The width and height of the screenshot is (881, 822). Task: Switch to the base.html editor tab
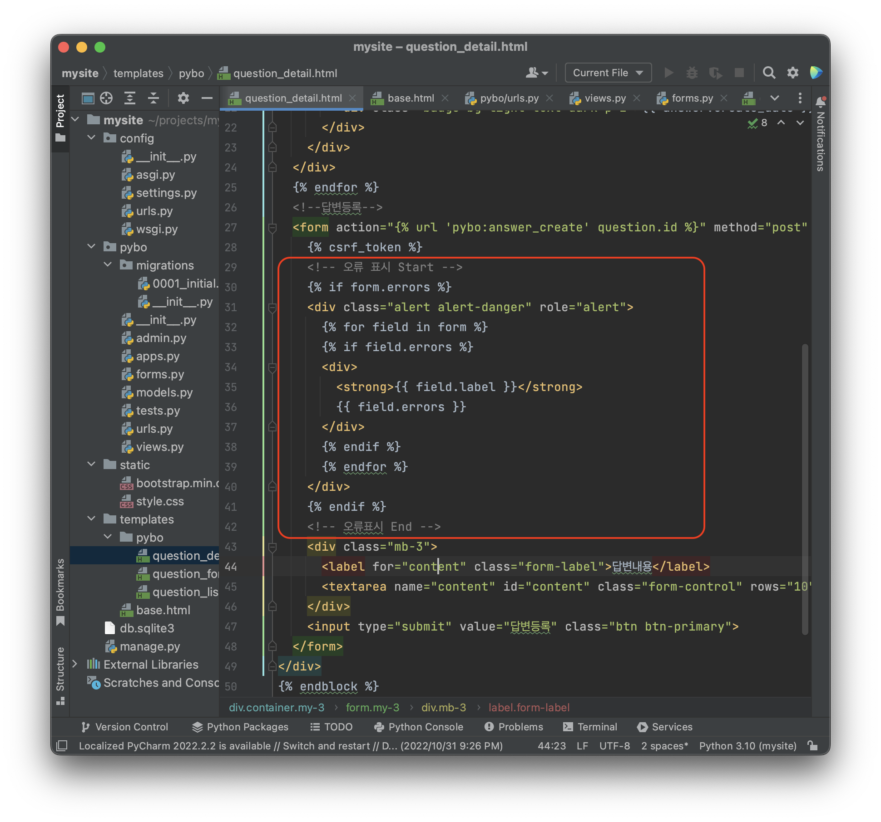pos(410,98)
